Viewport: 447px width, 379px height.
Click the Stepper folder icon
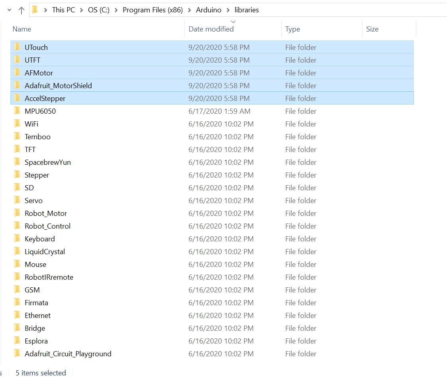click(x=18, y=175)
